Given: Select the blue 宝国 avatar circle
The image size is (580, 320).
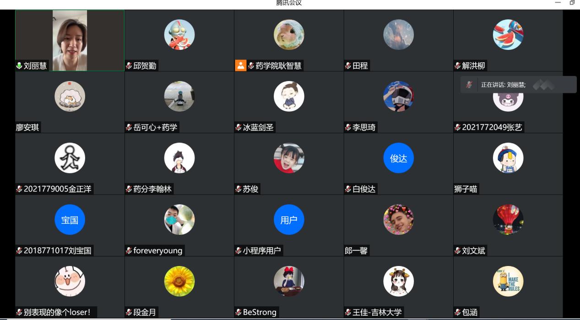Looking at the screenshot, I should [70, 220].
